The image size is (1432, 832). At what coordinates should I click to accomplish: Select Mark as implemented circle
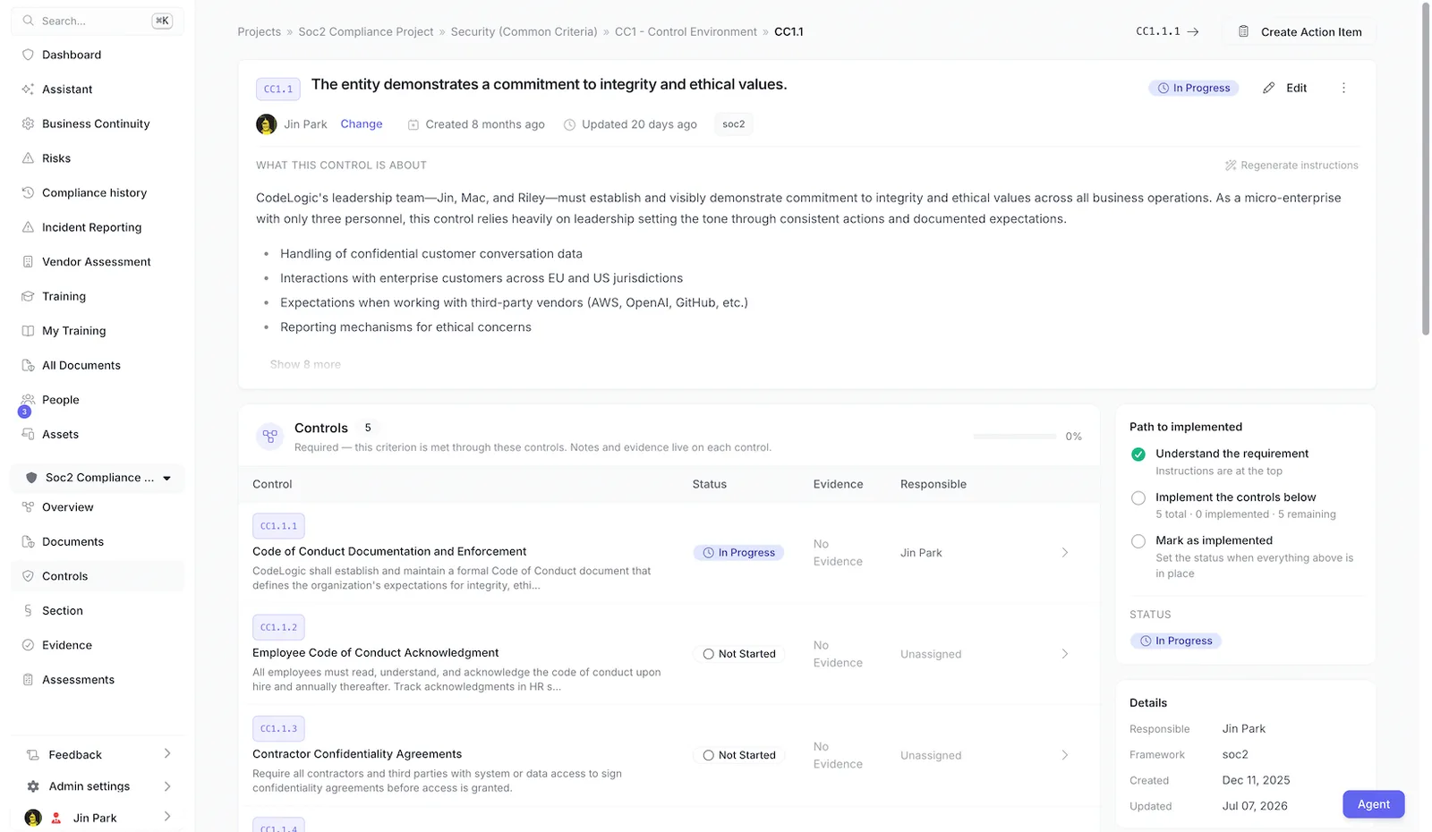1138,541
